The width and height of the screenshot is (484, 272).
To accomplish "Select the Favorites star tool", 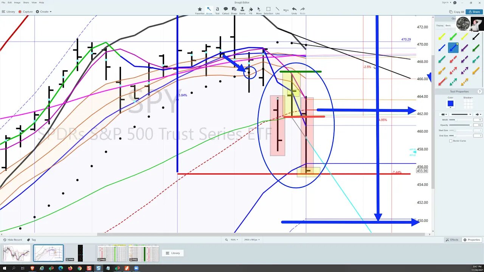I will coord(200,10).
